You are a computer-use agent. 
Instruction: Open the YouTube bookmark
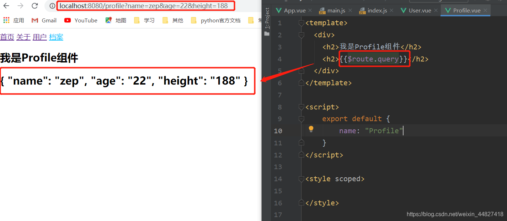pos(81,20)
